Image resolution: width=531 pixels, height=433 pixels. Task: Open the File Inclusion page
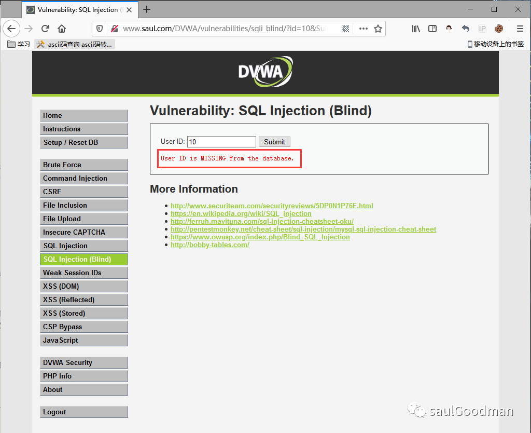(84, 205)
